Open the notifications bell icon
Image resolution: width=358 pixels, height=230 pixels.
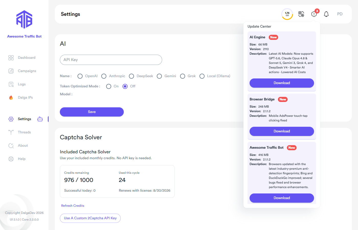click(326, 14)
